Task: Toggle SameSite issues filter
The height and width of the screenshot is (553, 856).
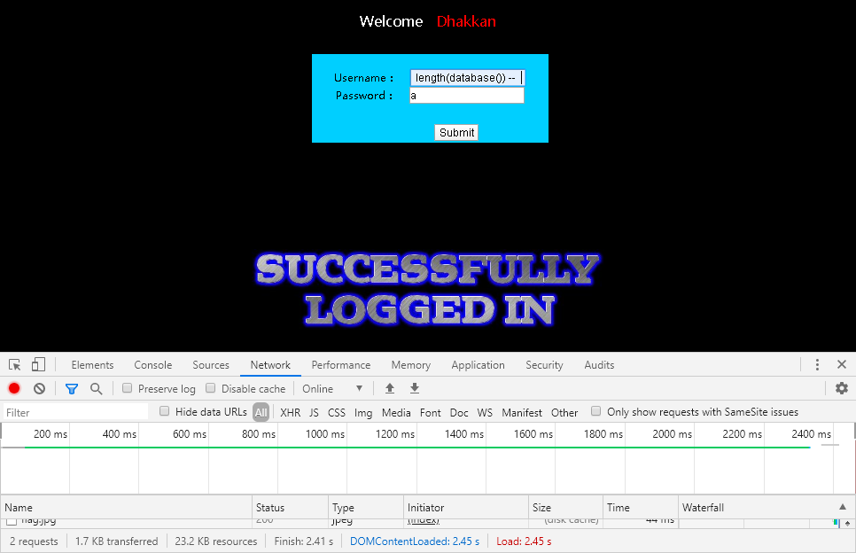Action: [x=594, y=411]
